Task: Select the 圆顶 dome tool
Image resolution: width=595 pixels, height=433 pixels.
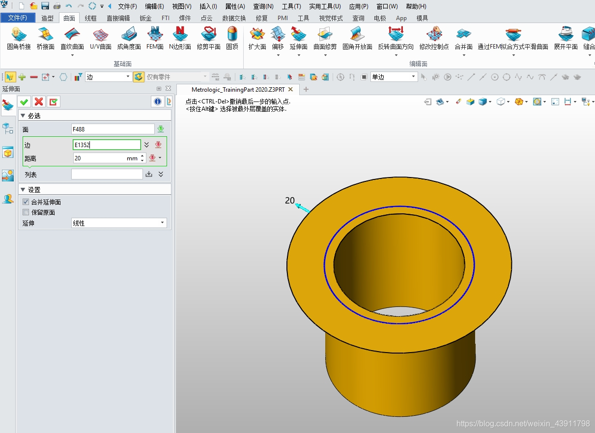Action: pyautogui.click(x=232, y=39)
